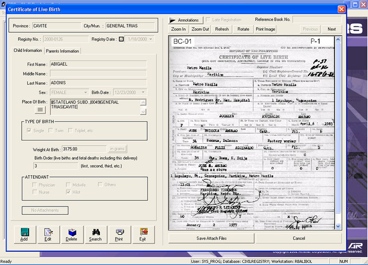Image resolution: width=368 pixels, height=265 pixels.
Task: Click the Annotations arrow button
Action: pyautogui.click(x=185, y=20)
